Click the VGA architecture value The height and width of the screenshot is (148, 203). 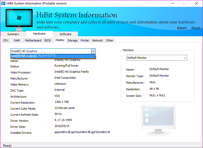57,96
